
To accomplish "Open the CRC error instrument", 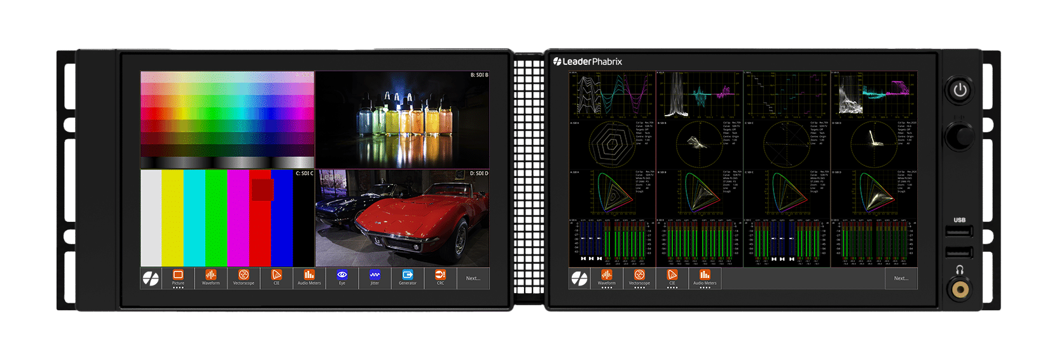I will 440,278.
